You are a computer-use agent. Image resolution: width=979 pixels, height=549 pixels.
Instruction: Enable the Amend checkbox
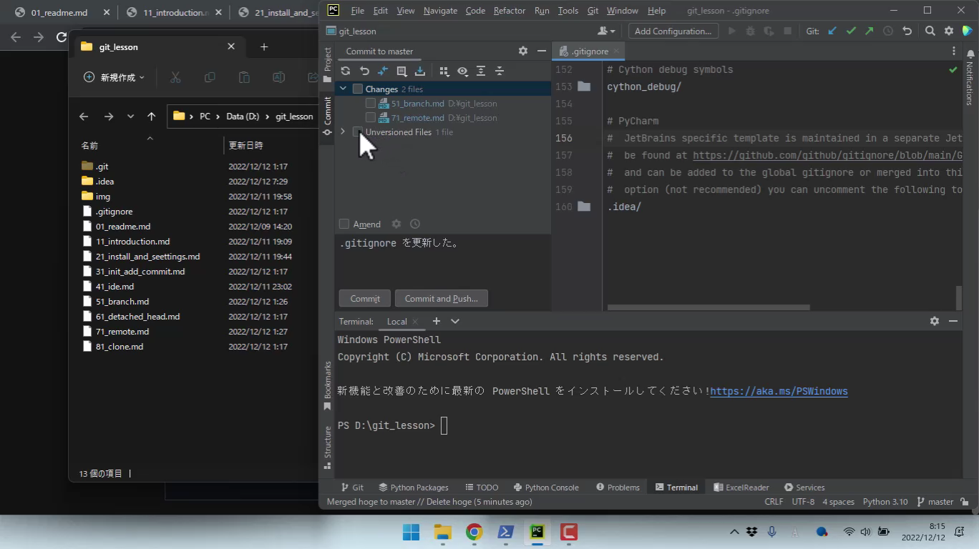click(344, 224)
